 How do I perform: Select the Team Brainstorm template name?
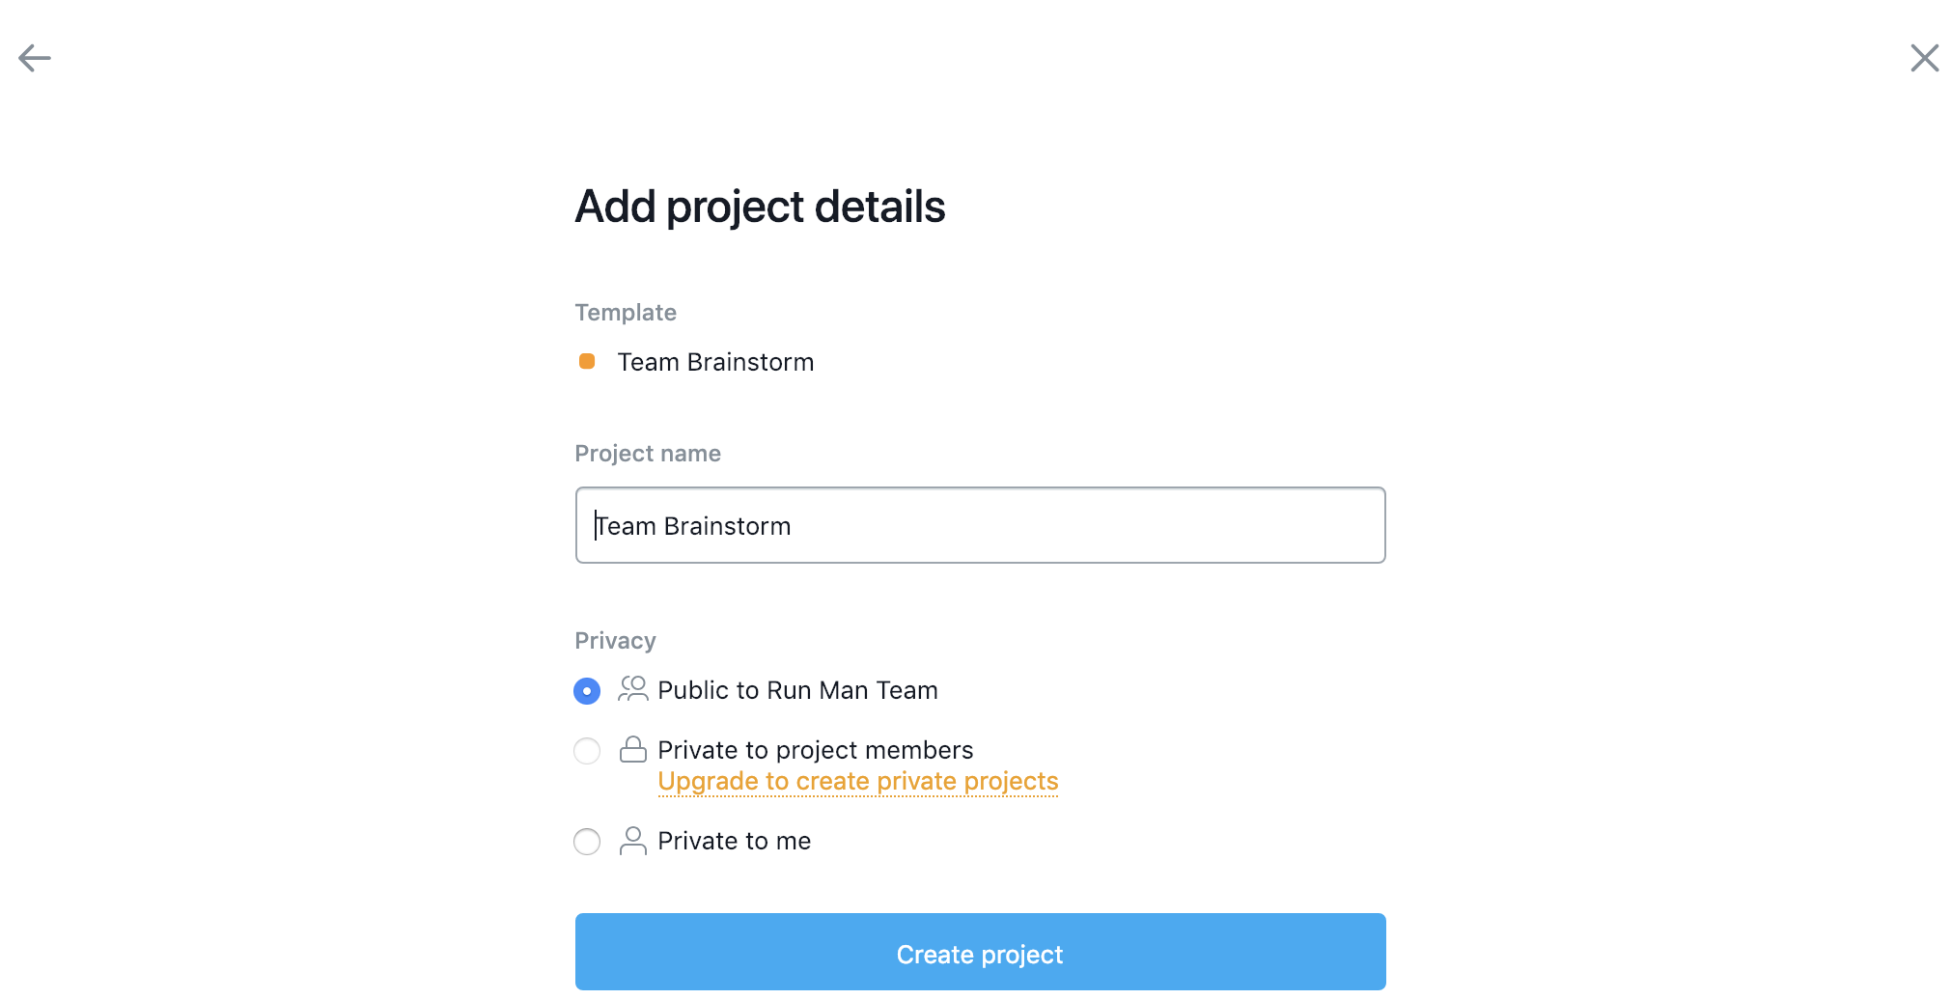pos(715,362)
